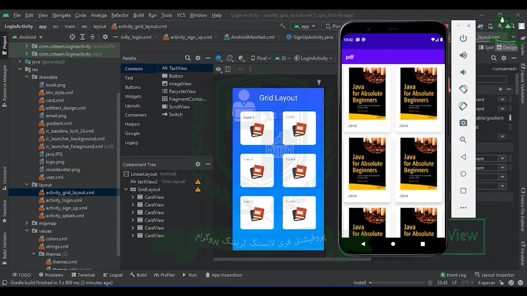Rotate emulator using the rotate left icon
This screenshot has height=296, width=527.
tap(463, 89)
